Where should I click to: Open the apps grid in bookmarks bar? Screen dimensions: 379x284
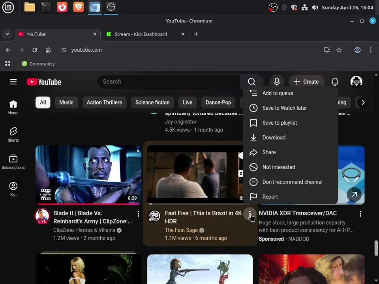pyautogui.click(x=8, y=64)
